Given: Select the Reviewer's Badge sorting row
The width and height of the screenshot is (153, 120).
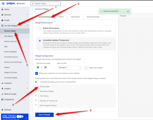Looking at the screenshot, I should pyautogui.click(x=76, y=91).
